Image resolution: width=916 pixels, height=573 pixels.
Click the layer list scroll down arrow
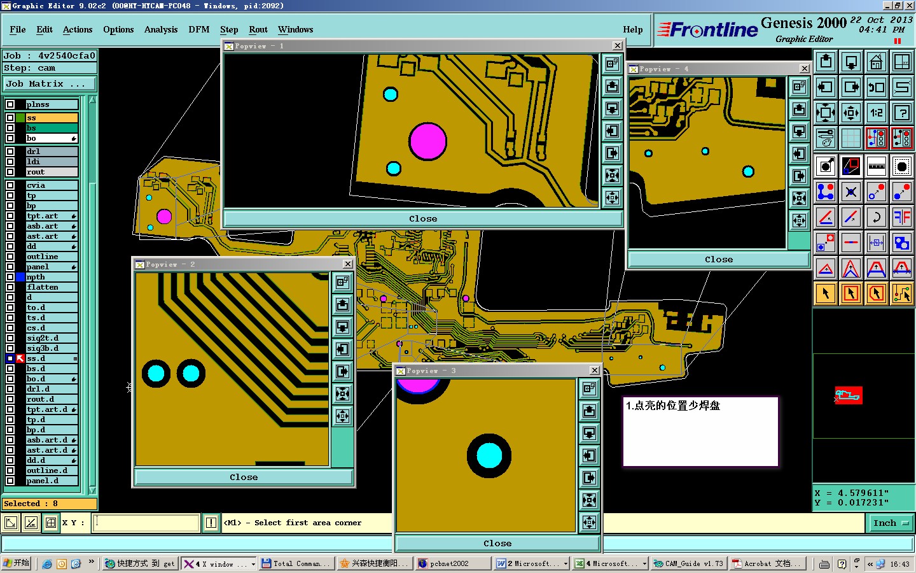click(92, 490)
